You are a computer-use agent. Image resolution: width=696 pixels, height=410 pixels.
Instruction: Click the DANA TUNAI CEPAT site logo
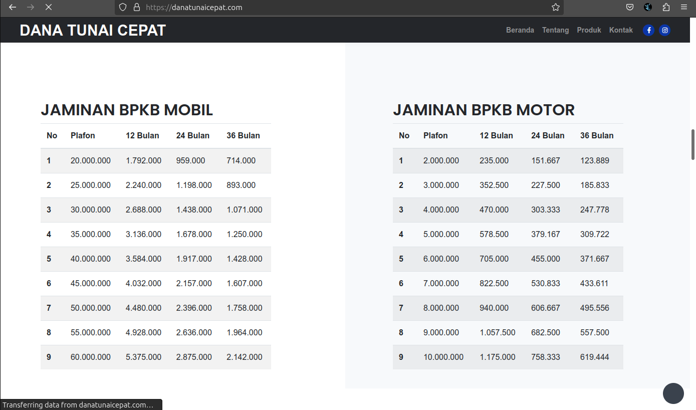[93, 30]
